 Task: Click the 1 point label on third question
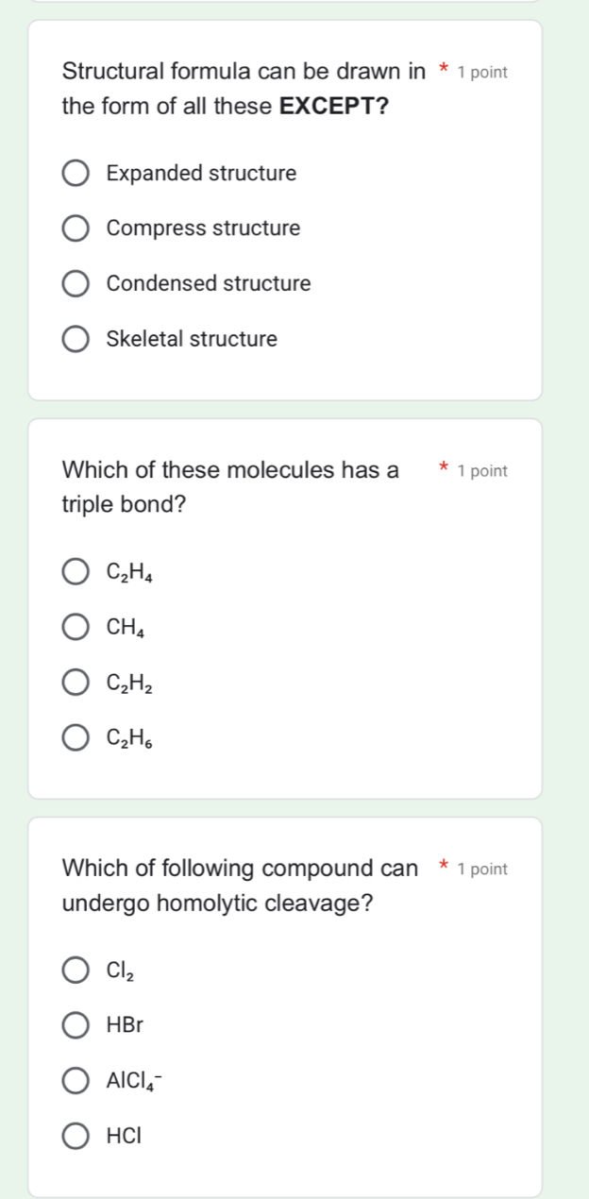483,869
